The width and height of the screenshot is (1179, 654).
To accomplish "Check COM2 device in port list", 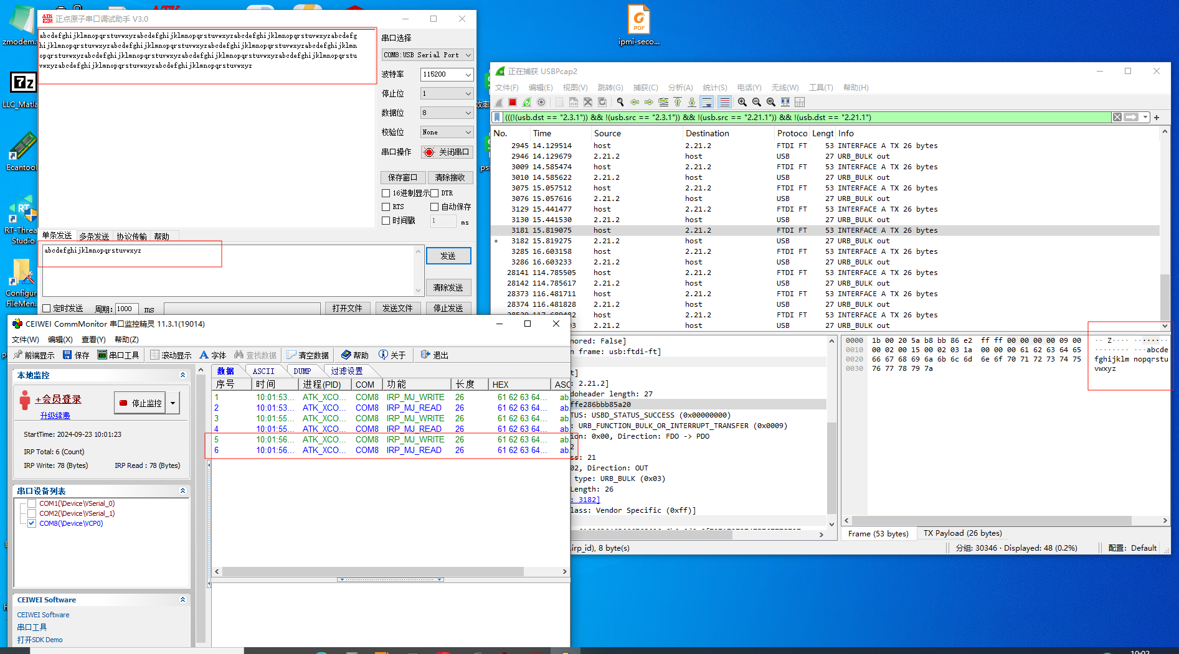I will pyautogui.click(x=32, y=513).
